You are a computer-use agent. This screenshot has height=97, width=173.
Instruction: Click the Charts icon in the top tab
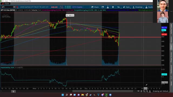tap(3, 4)
